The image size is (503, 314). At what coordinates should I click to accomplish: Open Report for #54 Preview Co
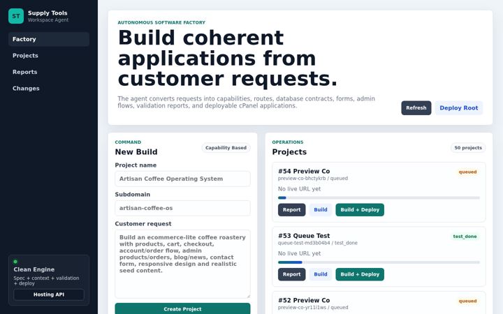click(x=291, y=210)
